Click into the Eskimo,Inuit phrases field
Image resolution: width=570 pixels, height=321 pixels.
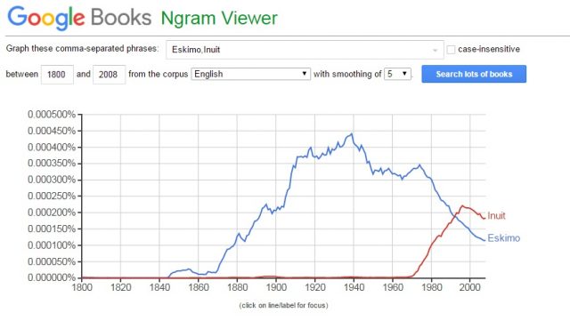(x=305, y=50)
